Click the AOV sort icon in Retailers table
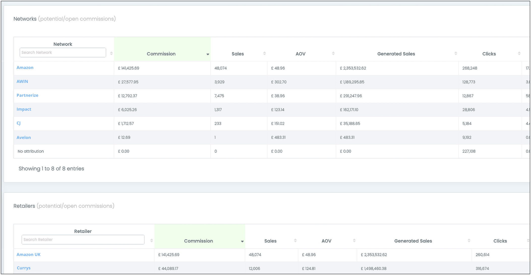Screen dimensions: 531x275 coord(355,240)
